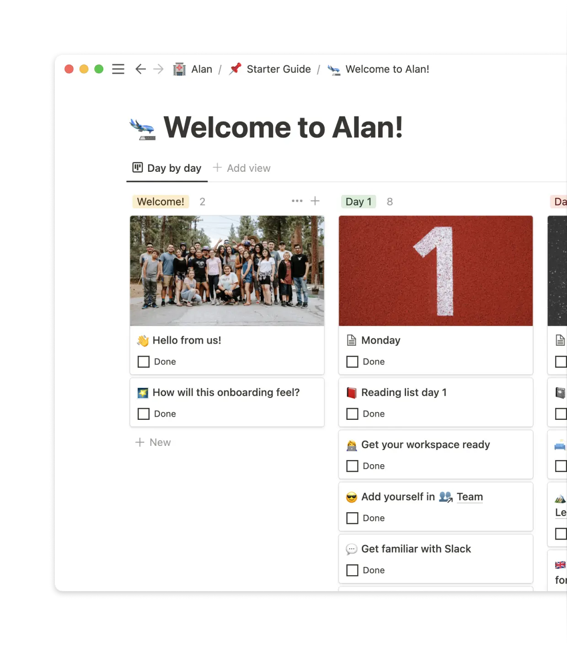Click the Monday card's page icon

click(x=351, y=340)
